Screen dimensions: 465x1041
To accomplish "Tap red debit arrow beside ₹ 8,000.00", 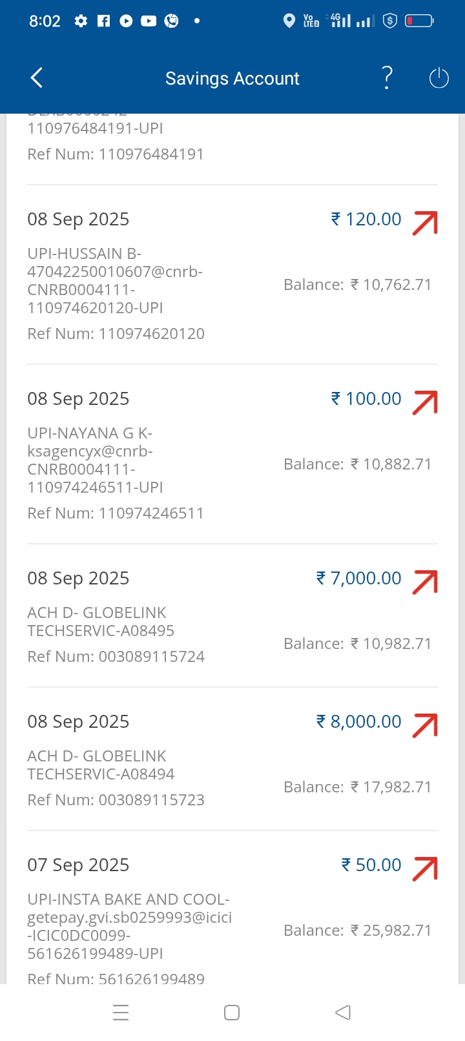I will tap(425, 725).
